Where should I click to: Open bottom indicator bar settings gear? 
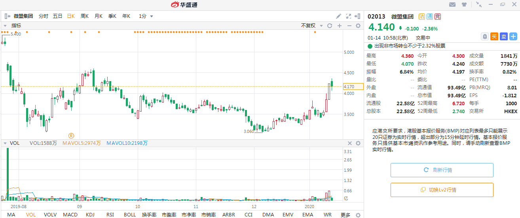pyautogui.click(x=358, y=215)
